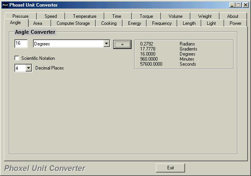This screenshot has height=176, width=251.
Task: Select the Cooking tab
Action: [x=109, y=23]
